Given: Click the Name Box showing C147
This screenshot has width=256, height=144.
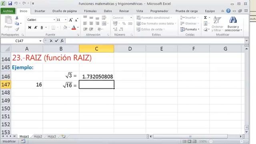Looking at the screenshot, I should tap(20, 41).
